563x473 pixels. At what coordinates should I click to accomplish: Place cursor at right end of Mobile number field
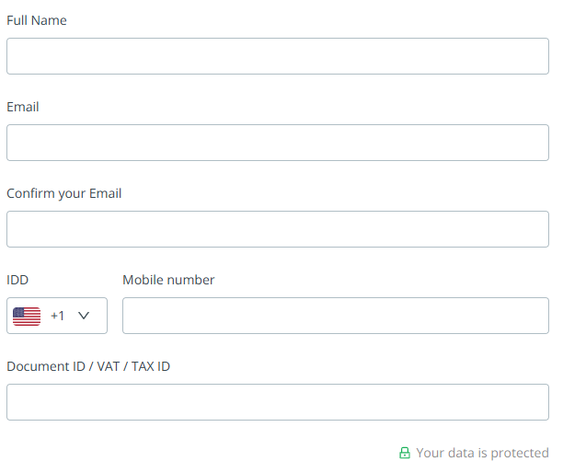538,316
